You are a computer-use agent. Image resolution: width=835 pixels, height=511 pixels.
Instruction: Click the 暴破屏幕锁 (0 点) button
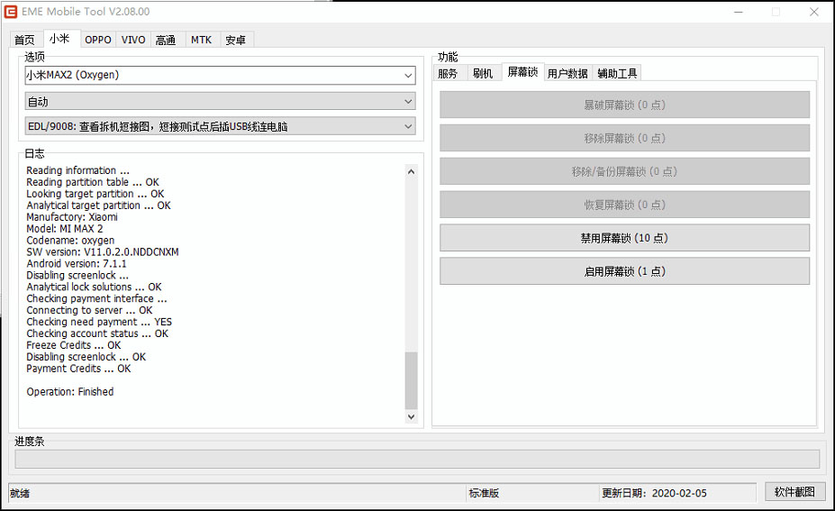click(x=624, y=105)
